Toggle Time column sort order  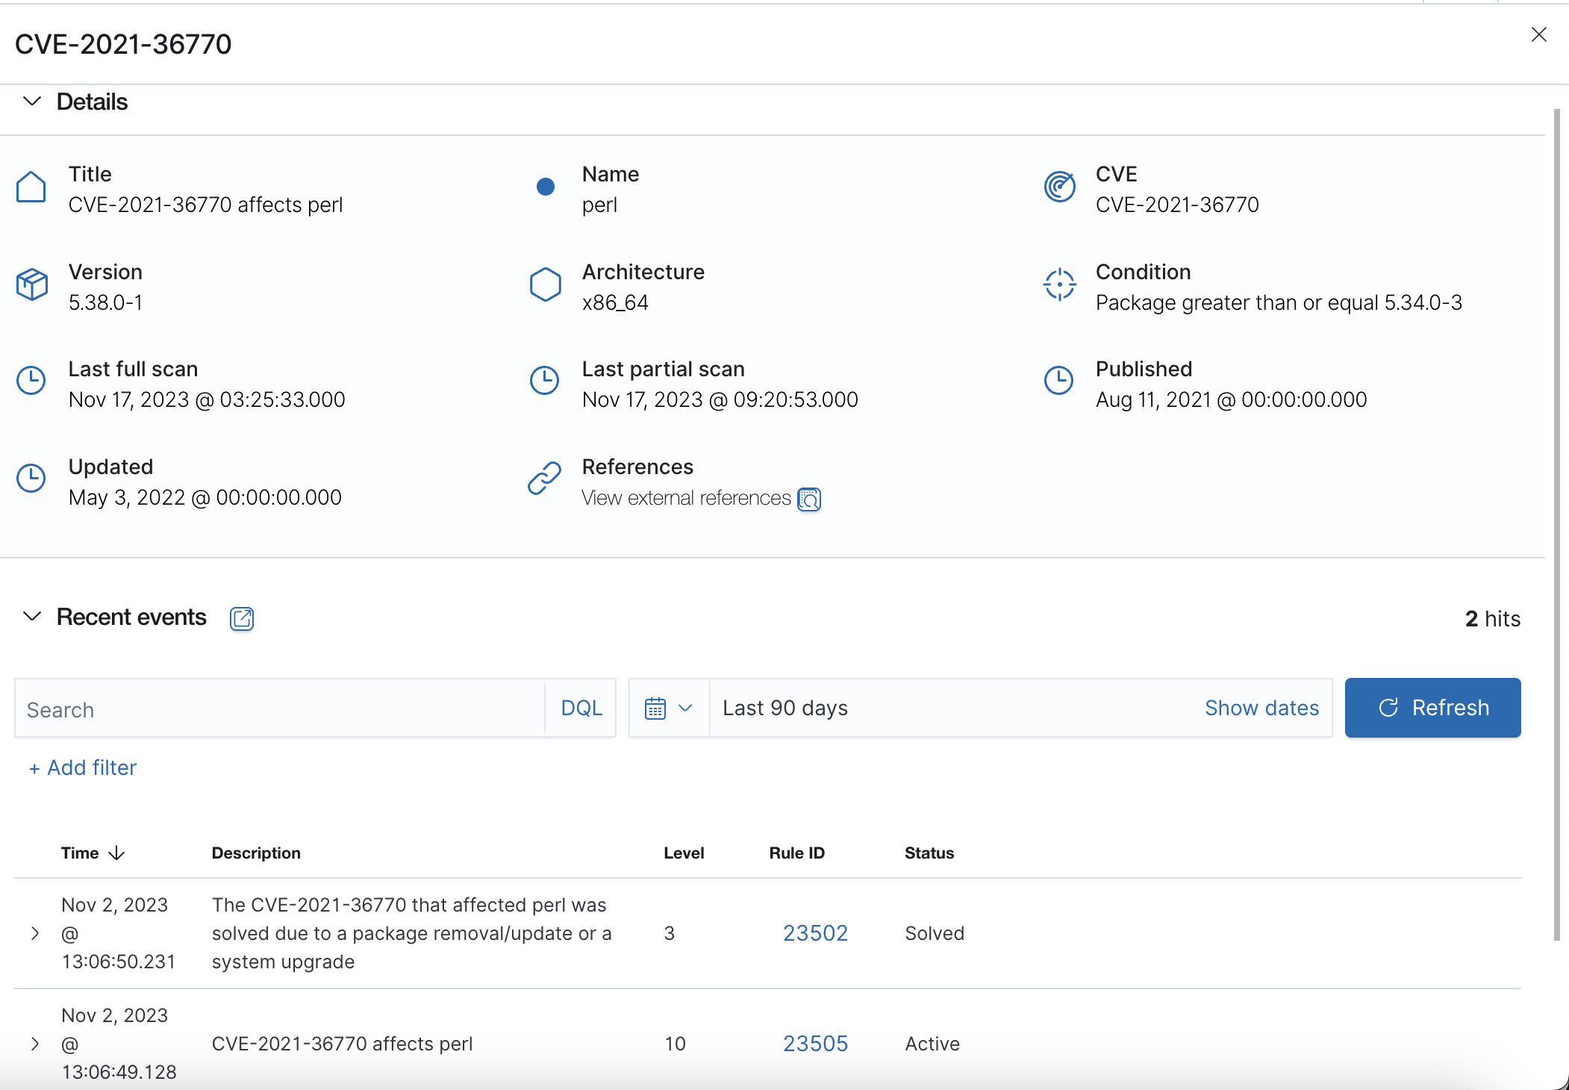coord(116,853)
